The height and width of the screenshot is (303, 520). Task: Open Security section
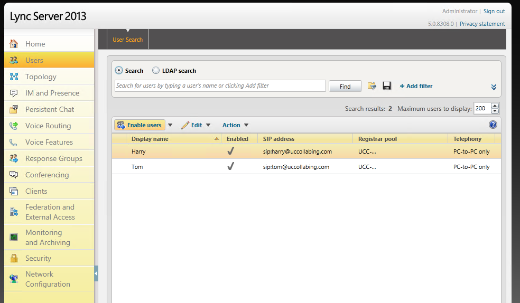pos(49,258)
